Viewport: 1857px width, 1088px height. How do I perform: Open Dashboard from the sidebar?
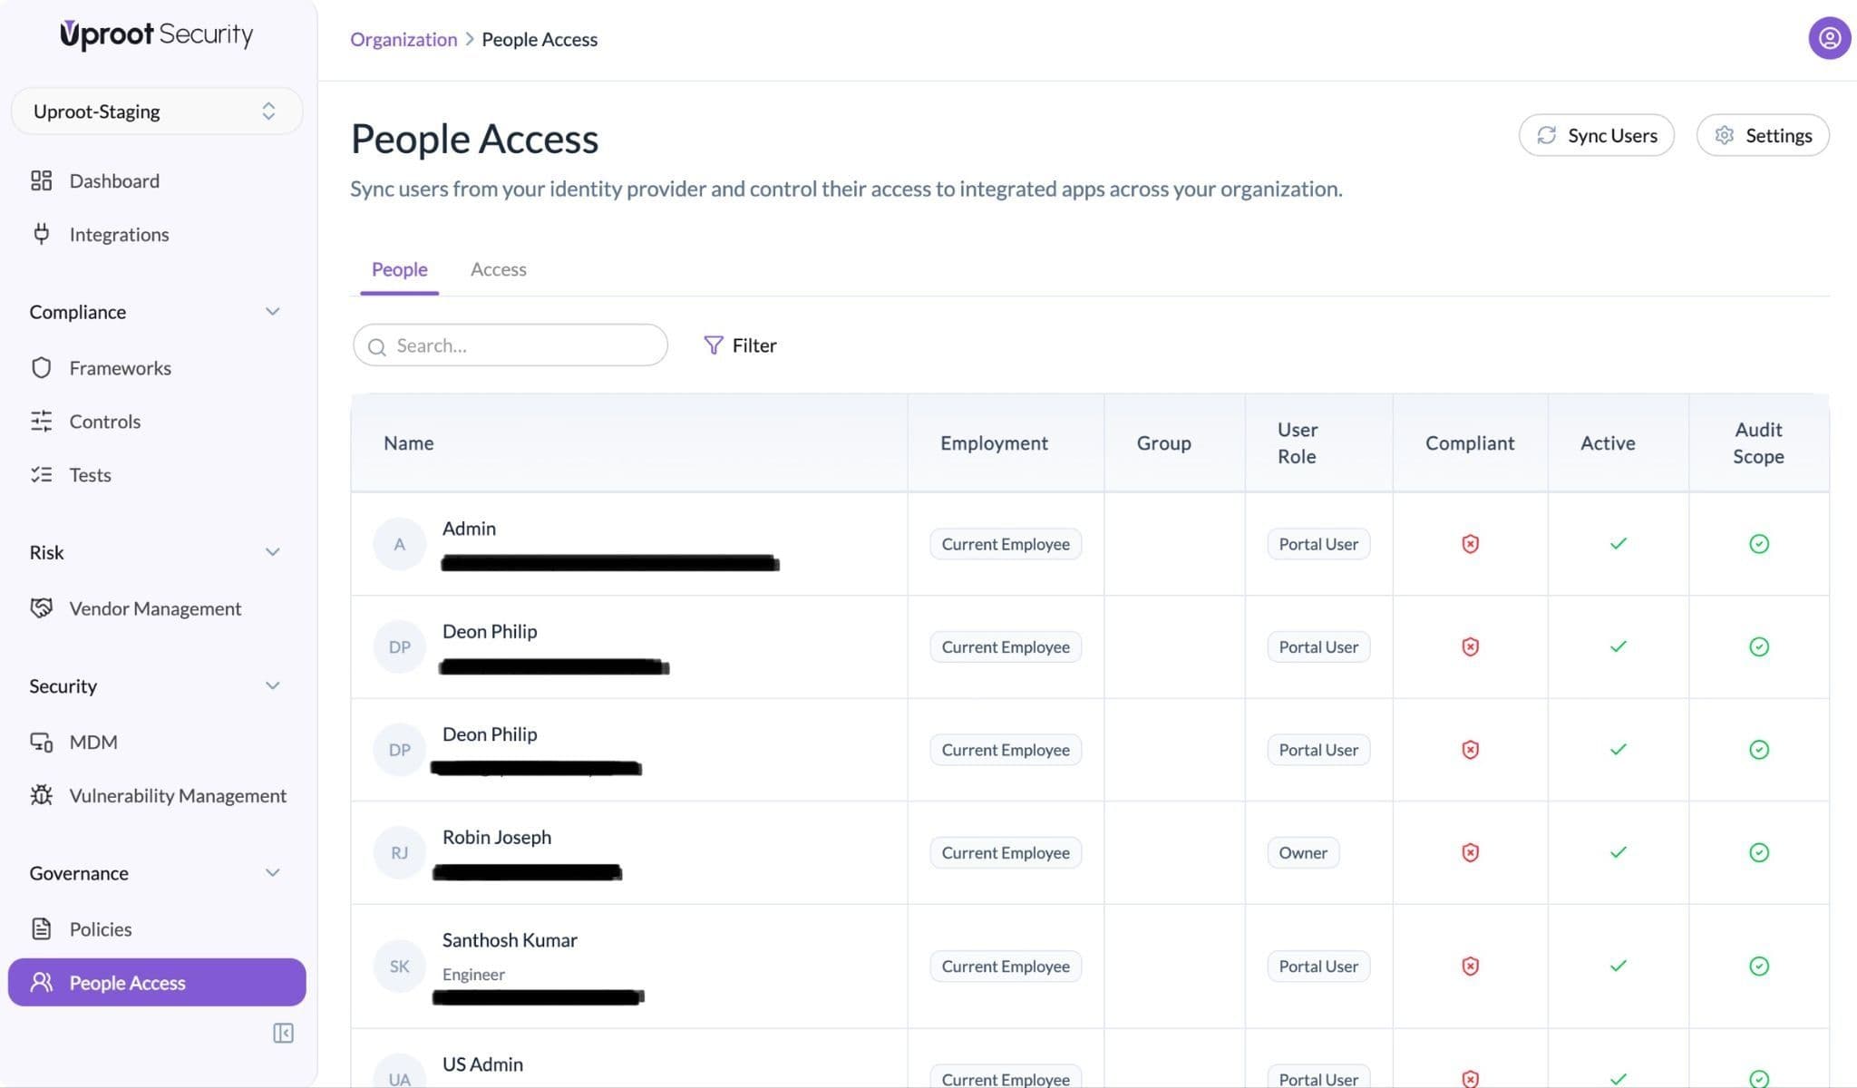coord(114,180)
